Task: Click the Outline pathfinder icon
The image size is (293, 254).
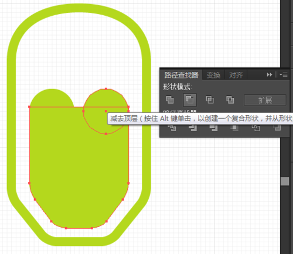Action: coord(255,128)
